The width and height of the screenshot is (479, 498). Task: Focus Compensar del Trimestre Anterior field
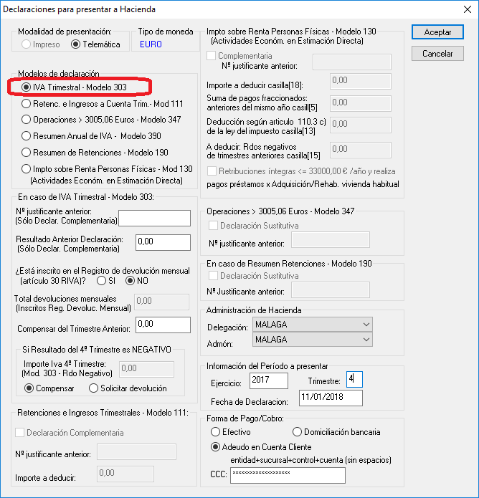[163, 325]
